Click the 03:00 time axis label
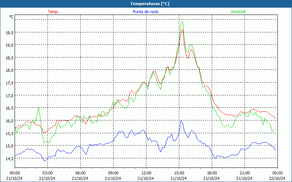292x182 pixels. point(47,173)
